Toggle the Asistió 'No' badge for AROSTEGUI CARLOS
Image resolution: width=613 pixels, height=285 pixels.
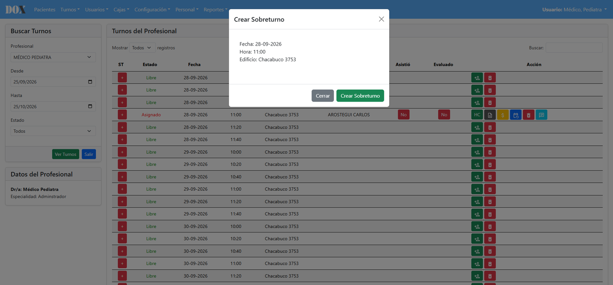coord(403,115)
